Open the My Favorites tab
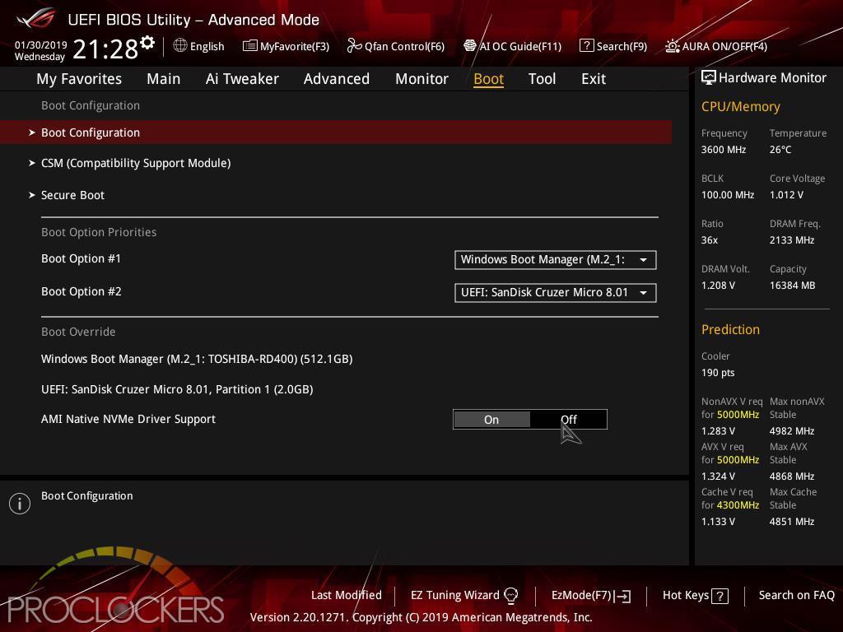This screenshot has height=632, width=843. [79, 79]
